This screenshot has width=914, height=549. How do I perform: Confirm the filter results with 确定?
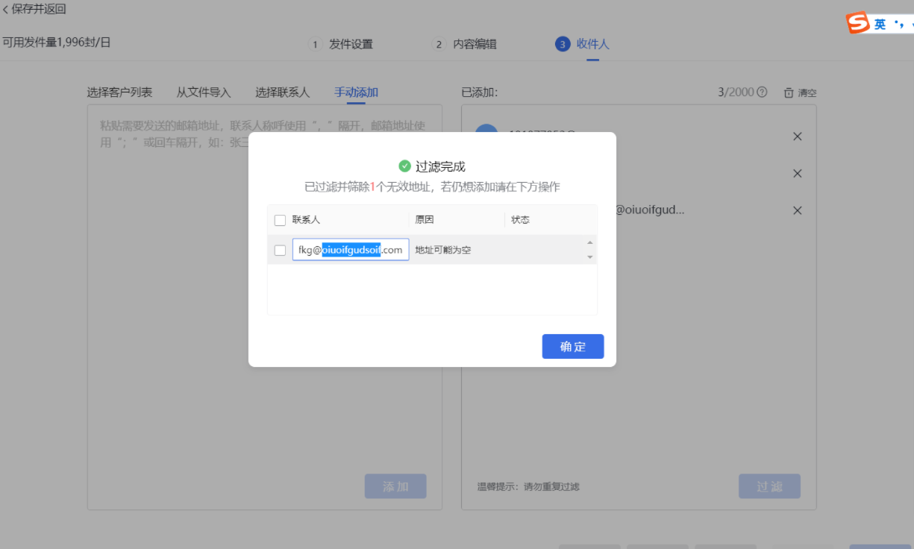click(x=572, y=346)
